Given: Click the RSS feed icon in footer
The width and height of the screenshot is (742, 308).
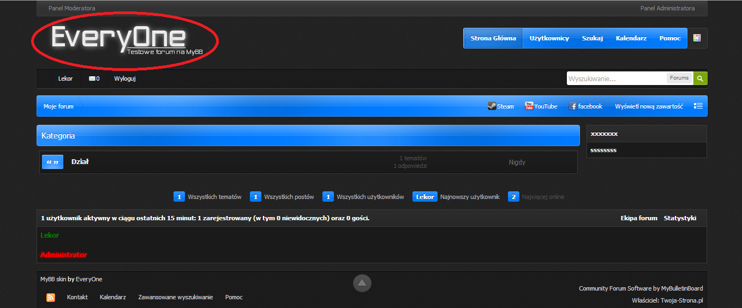Looking at the screenshot, I should pyautogui.click(x=51, y=298).
